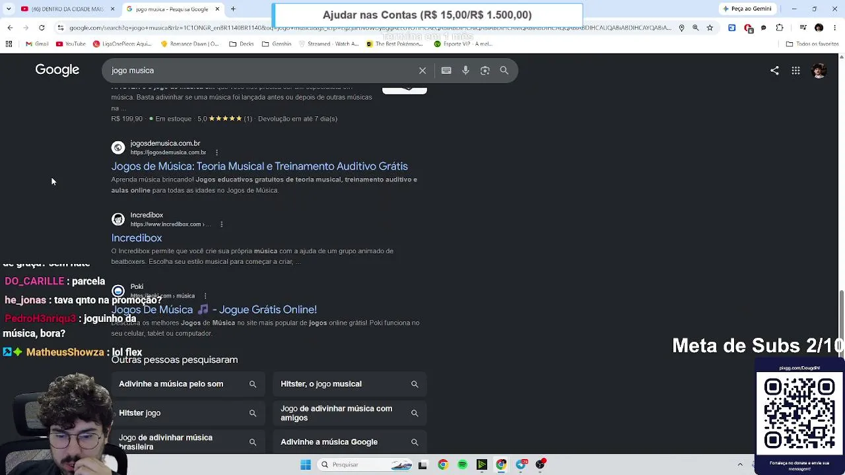Viewport: 845px width, 475px height.
Task: Go back to the previous page
Action: [x=10, y=28]
